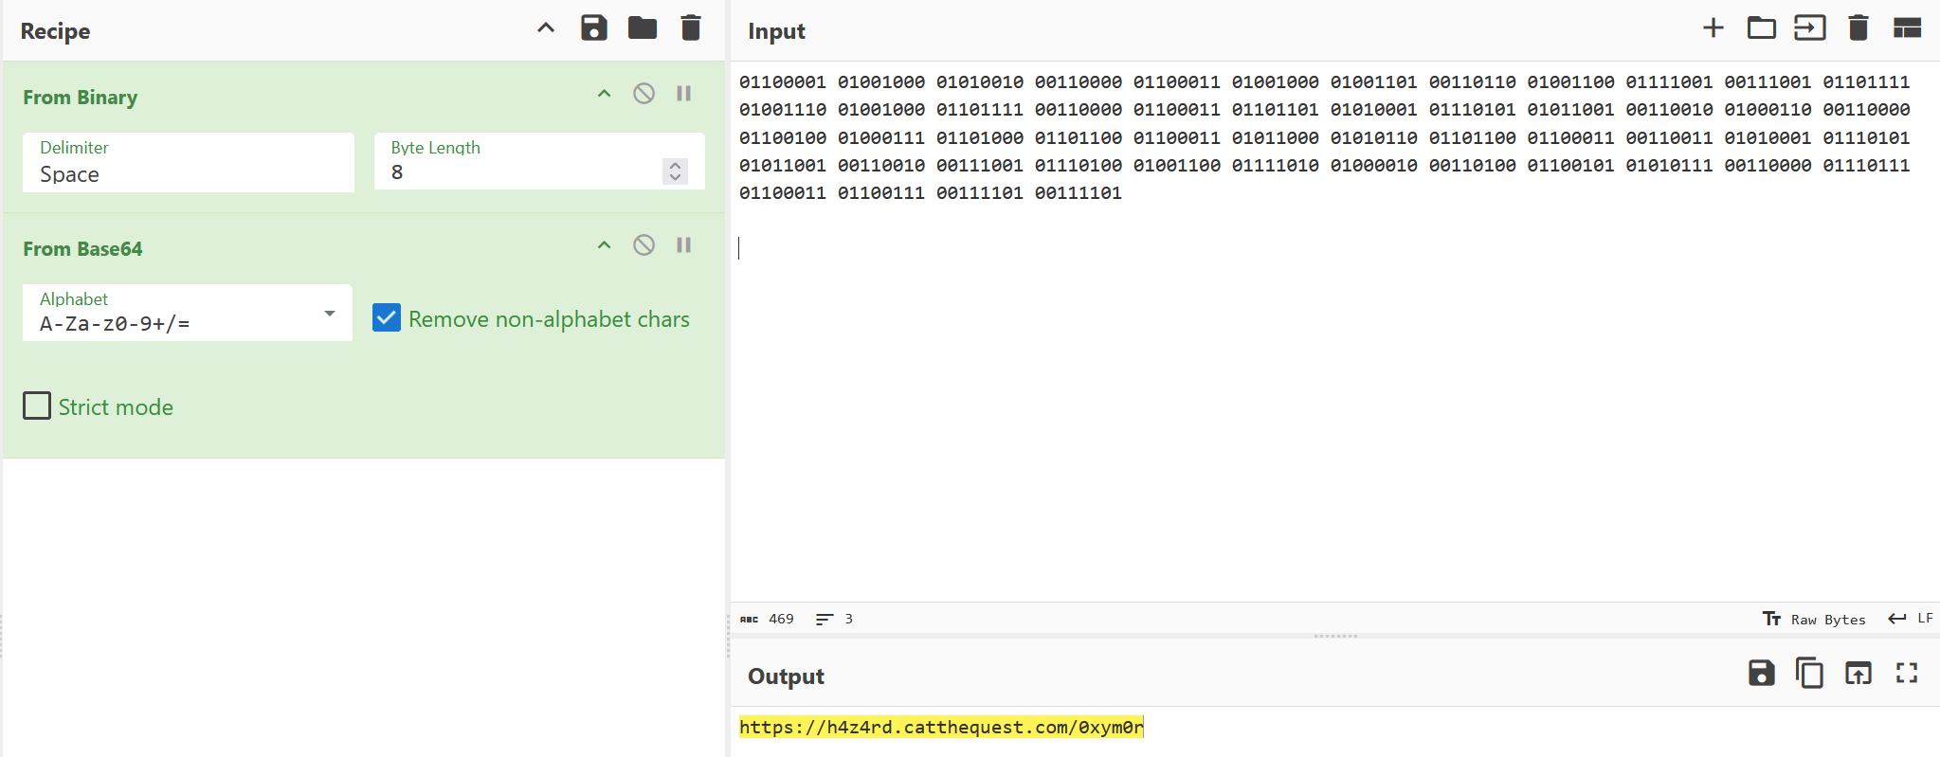
Task: Clear the recipe with the trash icon
Action: 691,28
